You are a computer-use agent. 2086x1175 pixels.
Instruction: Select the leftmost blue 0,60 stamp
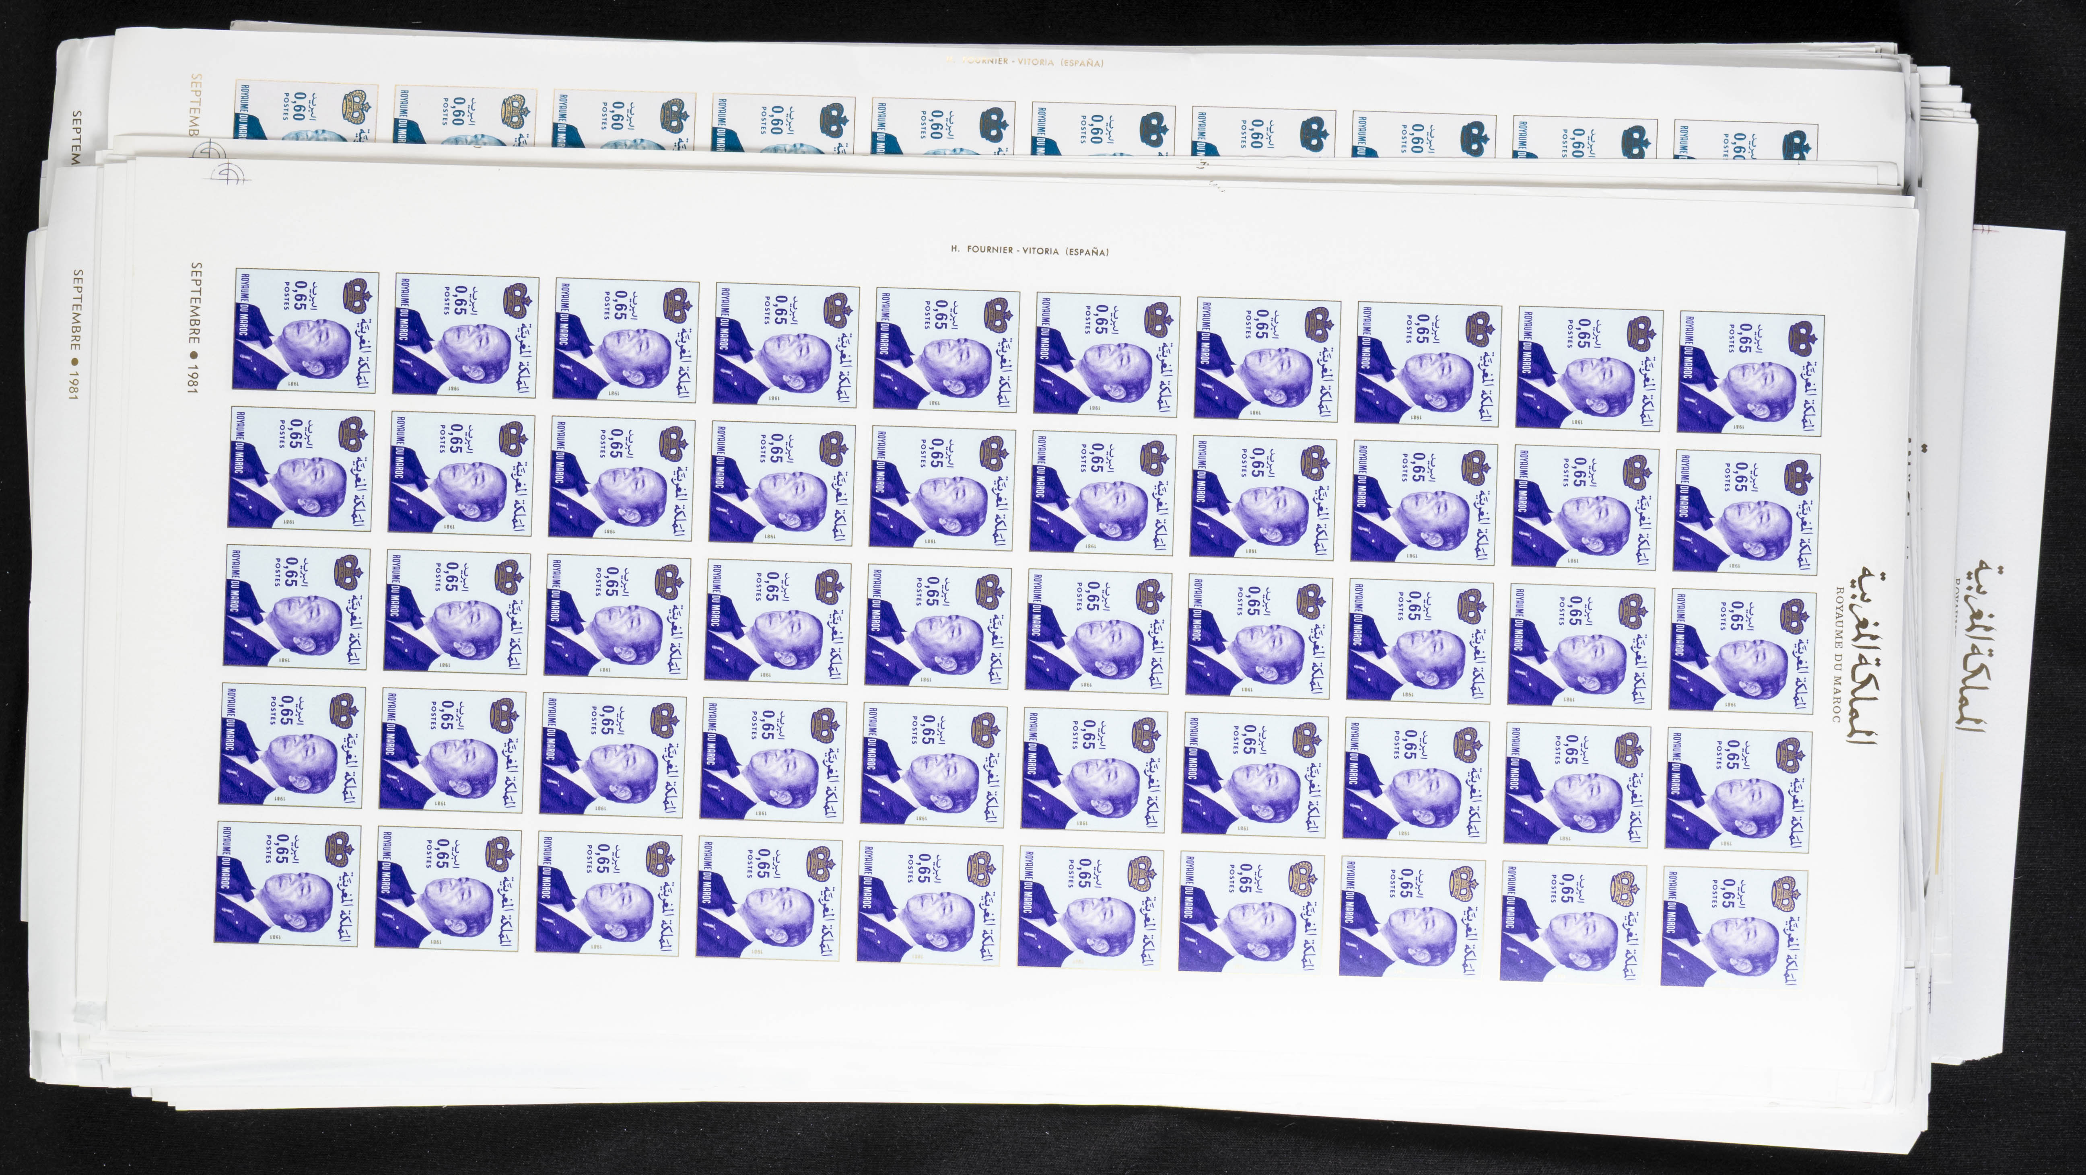coord(305,110)
